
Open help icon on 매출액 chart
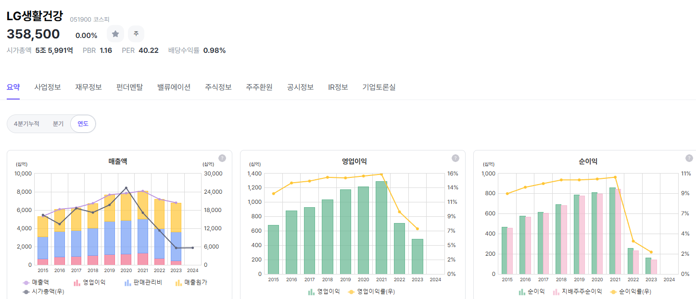(222, 158)
